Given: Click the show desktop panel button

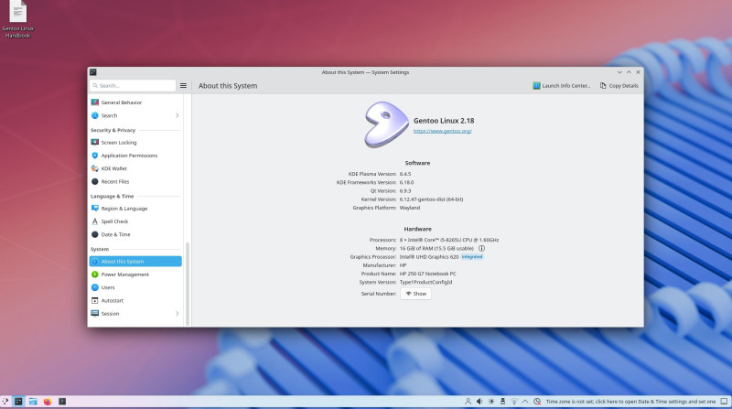Looking at the screenshot, I should [x=724, y=402].
